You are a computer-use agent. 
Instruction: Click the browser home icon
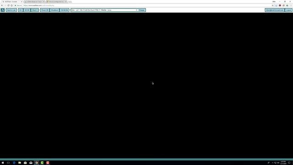[x=11, y=5]
